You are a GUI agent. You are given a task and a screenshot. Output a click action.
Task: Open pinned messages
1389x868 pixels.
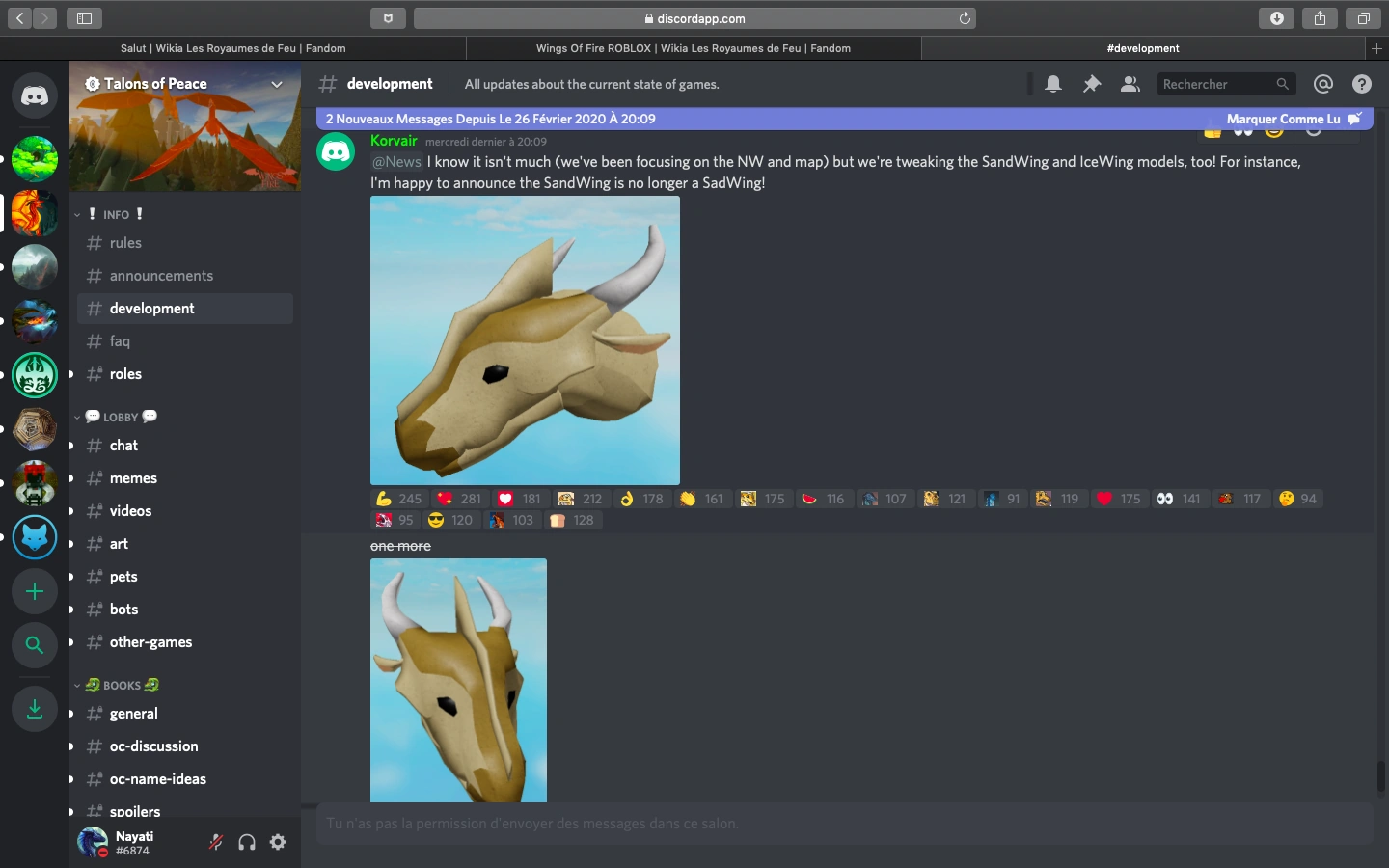click(x=1092, y=85)
